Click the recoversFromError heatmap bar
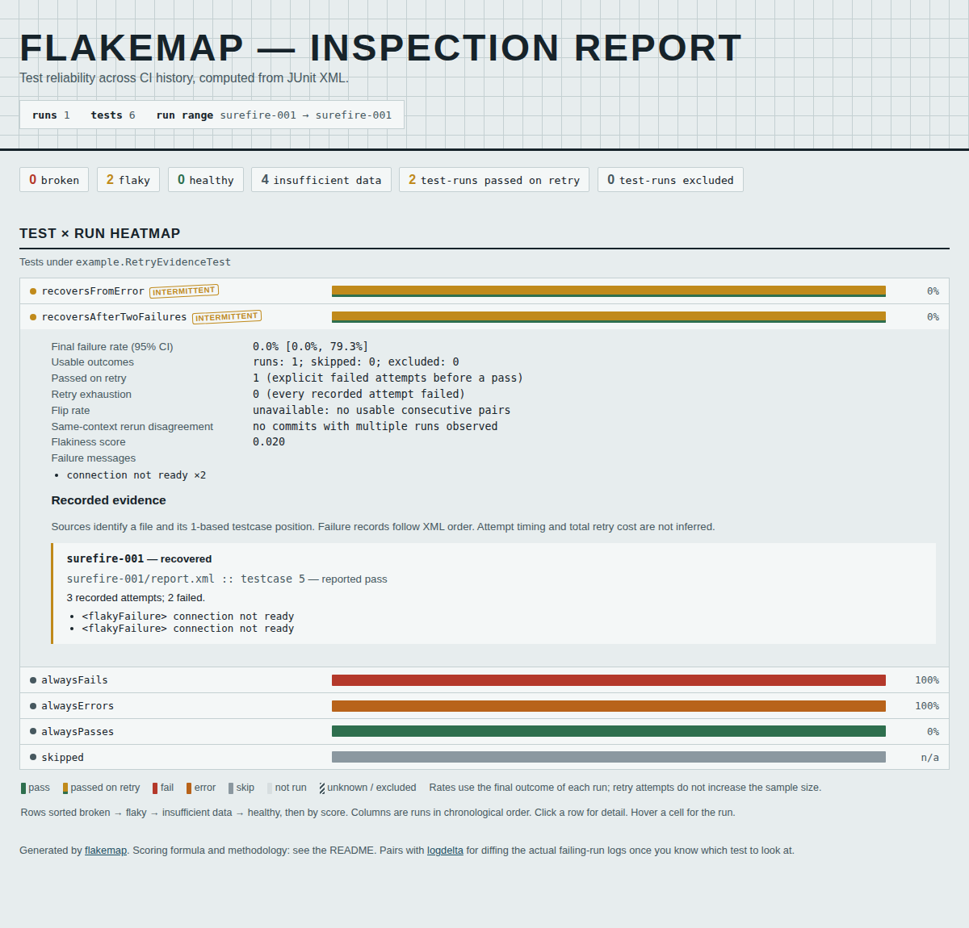The image size is (969, 928). click(x=609, y=291)
